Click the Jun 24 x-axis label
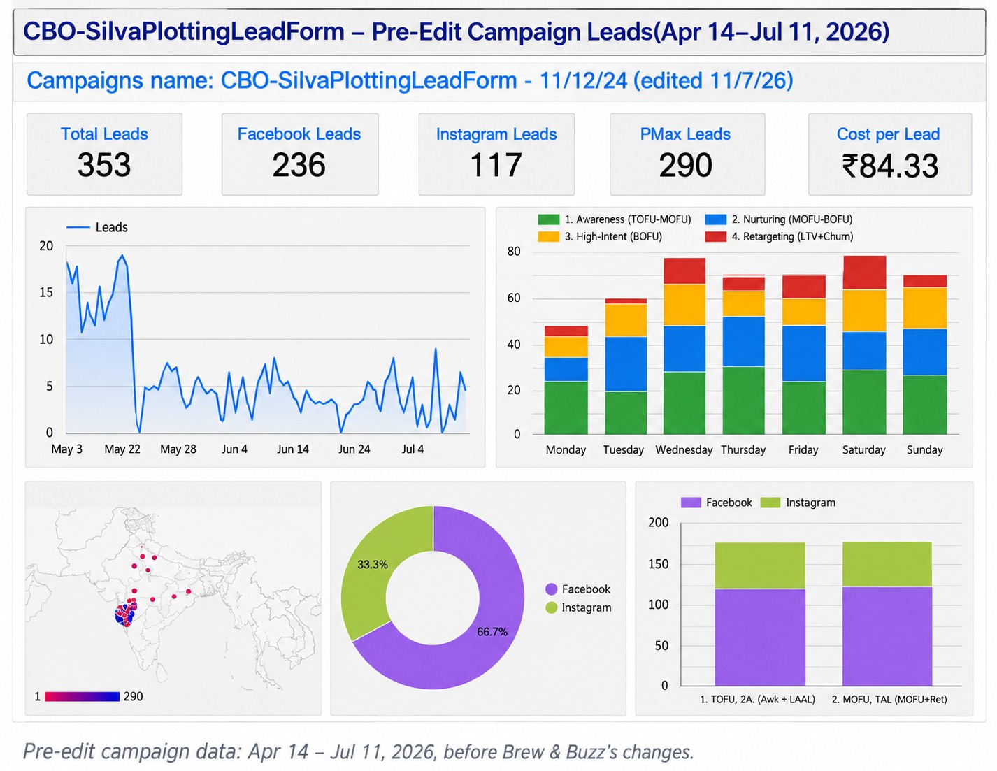This screenshot has height=771, width=997. click(x=354, y=449)
